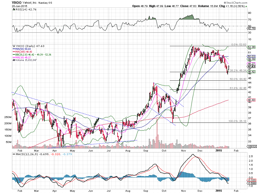Click the 48.27 price tag on right axis
This screenshot has height=193, width=257.
pyautogui.click(x=251, y=64)
